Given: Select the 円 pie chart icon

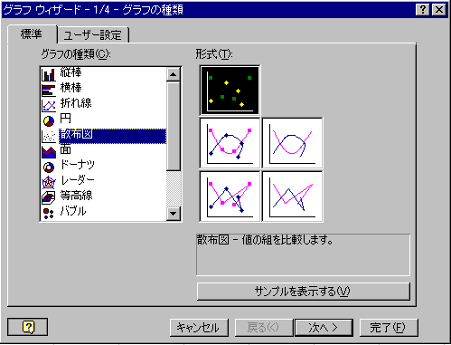Looking at the screenshot, I should [49, 120].
